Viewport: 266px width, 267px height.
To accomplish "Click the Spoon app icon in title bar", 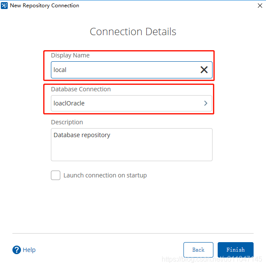I will point(4,6).
